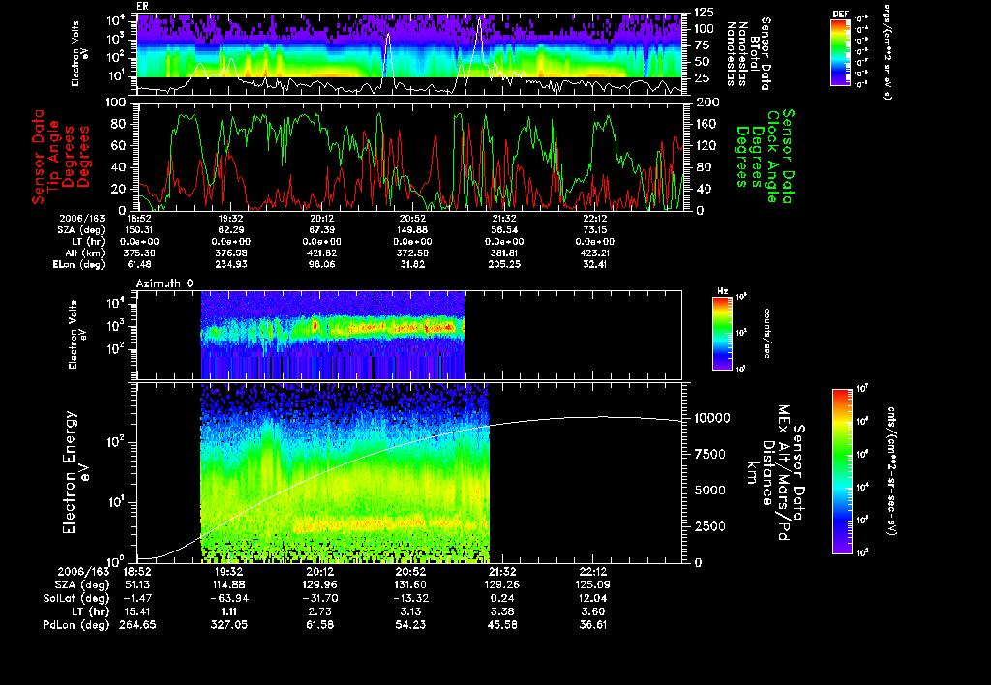Select the PdLon value 54.23
Image resolution: width=991 pixels, height=685 pixels.
coord(409,624)
